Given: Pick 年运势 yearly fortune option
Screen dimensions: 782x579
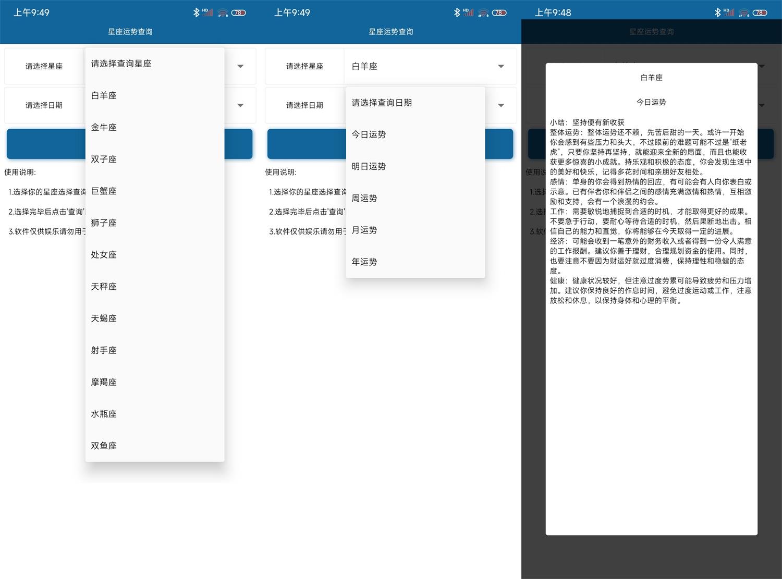Looking at the screenshot, I should (364, 262).
